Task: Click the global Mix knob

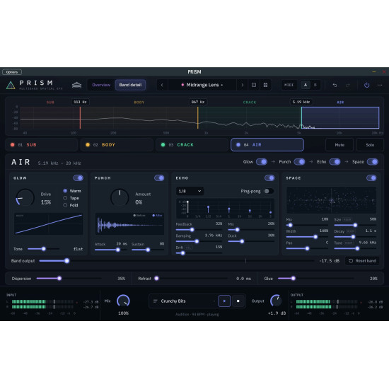Action: click(x=123, y=301)
